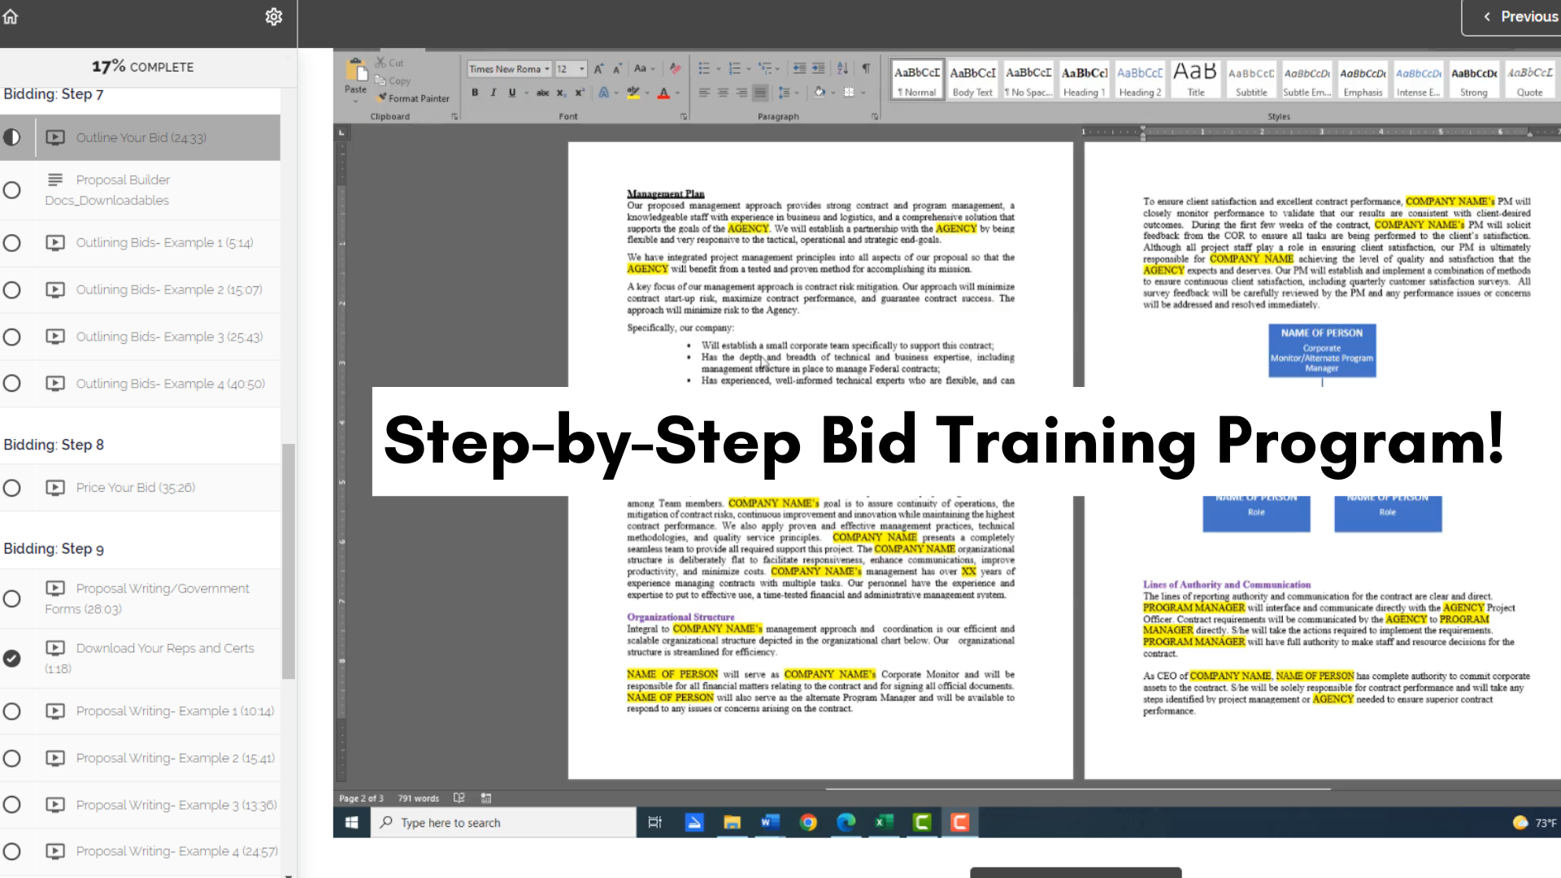Image resolution: width=1561 pixels, height=878 pixels.
Task: Mark Price Your Bid lesson complete
Action: tap(11, 488)
